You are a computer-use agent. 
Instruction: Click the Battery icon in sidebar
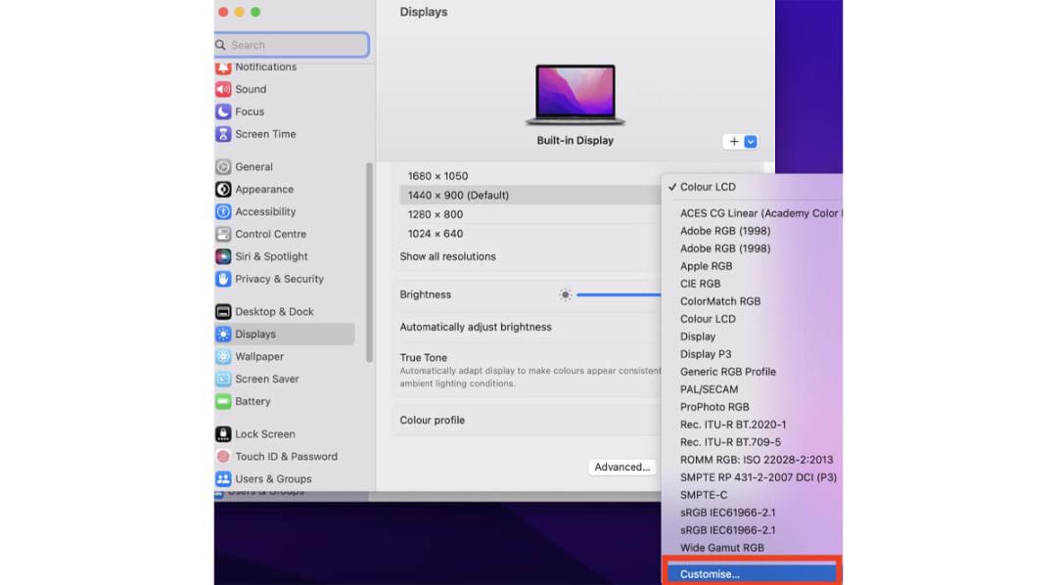[x=223, y=402]
